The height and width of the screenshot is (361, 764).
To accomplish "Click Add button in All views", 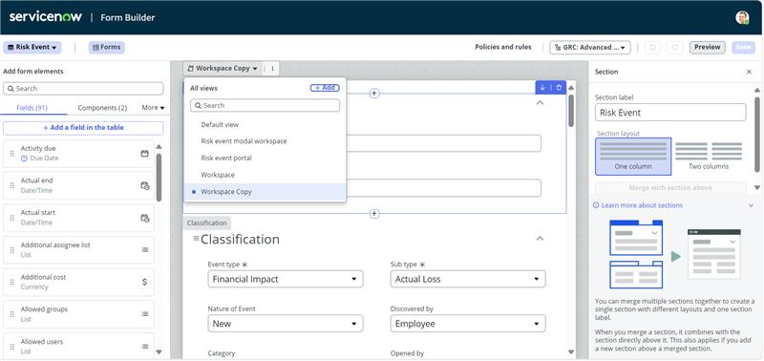I will (325, 88).
